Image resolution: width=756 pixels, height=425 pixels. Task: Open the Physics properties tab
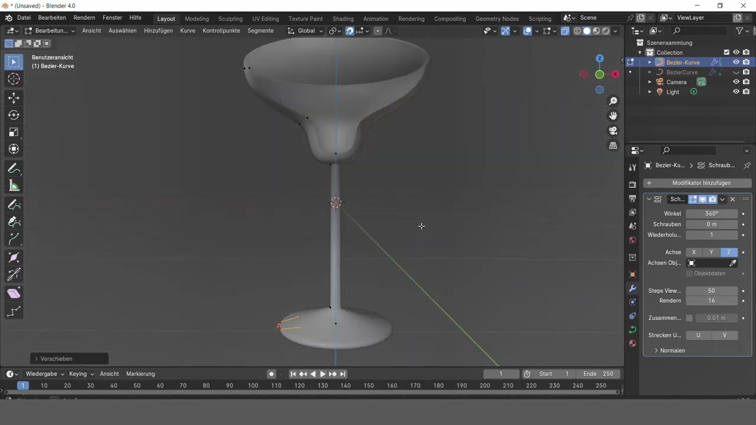point(633,302)
